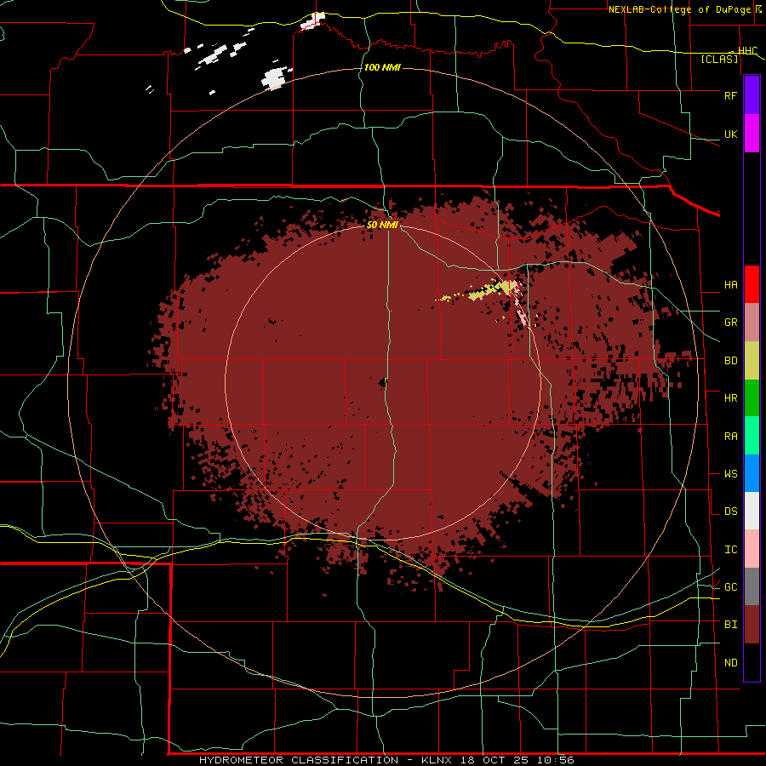The width and height of the screenshot is (766, 766).
Task: Click the "RF" legend label
Action: click(730, 95)
